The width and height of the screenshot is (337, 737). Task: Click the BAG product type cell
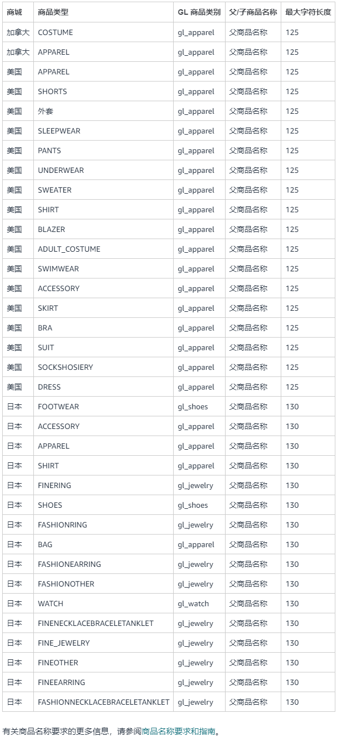pyautogui.click(x=45, y=544)
